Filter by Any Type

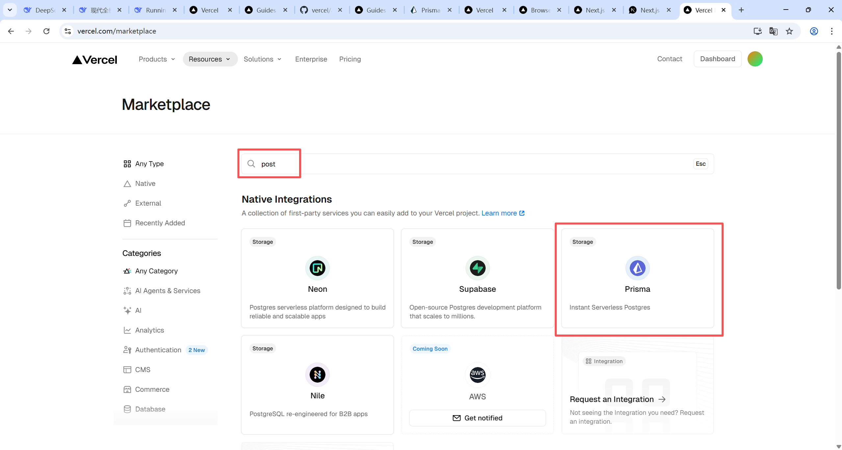(x=143, y=164)
